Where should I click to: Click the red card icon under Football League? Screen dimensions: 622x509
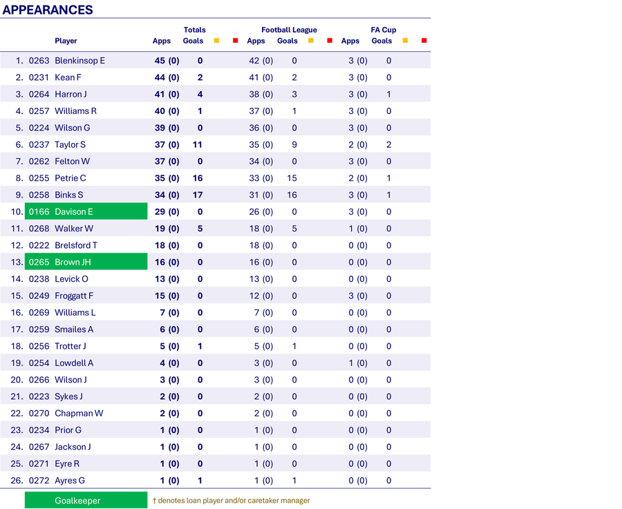point(330,41)
